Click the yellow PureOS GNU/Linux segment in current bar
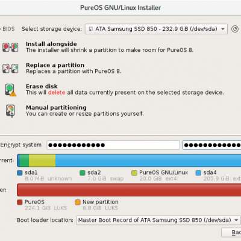The image size is (241, 241). 42,160
